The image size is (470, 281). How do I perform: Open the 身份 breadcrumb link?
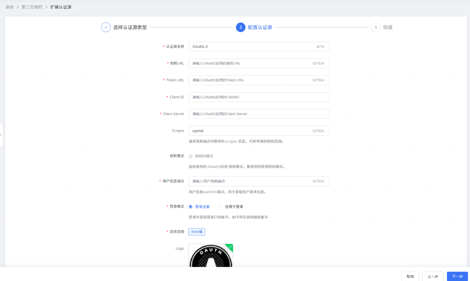coord(9,7)
